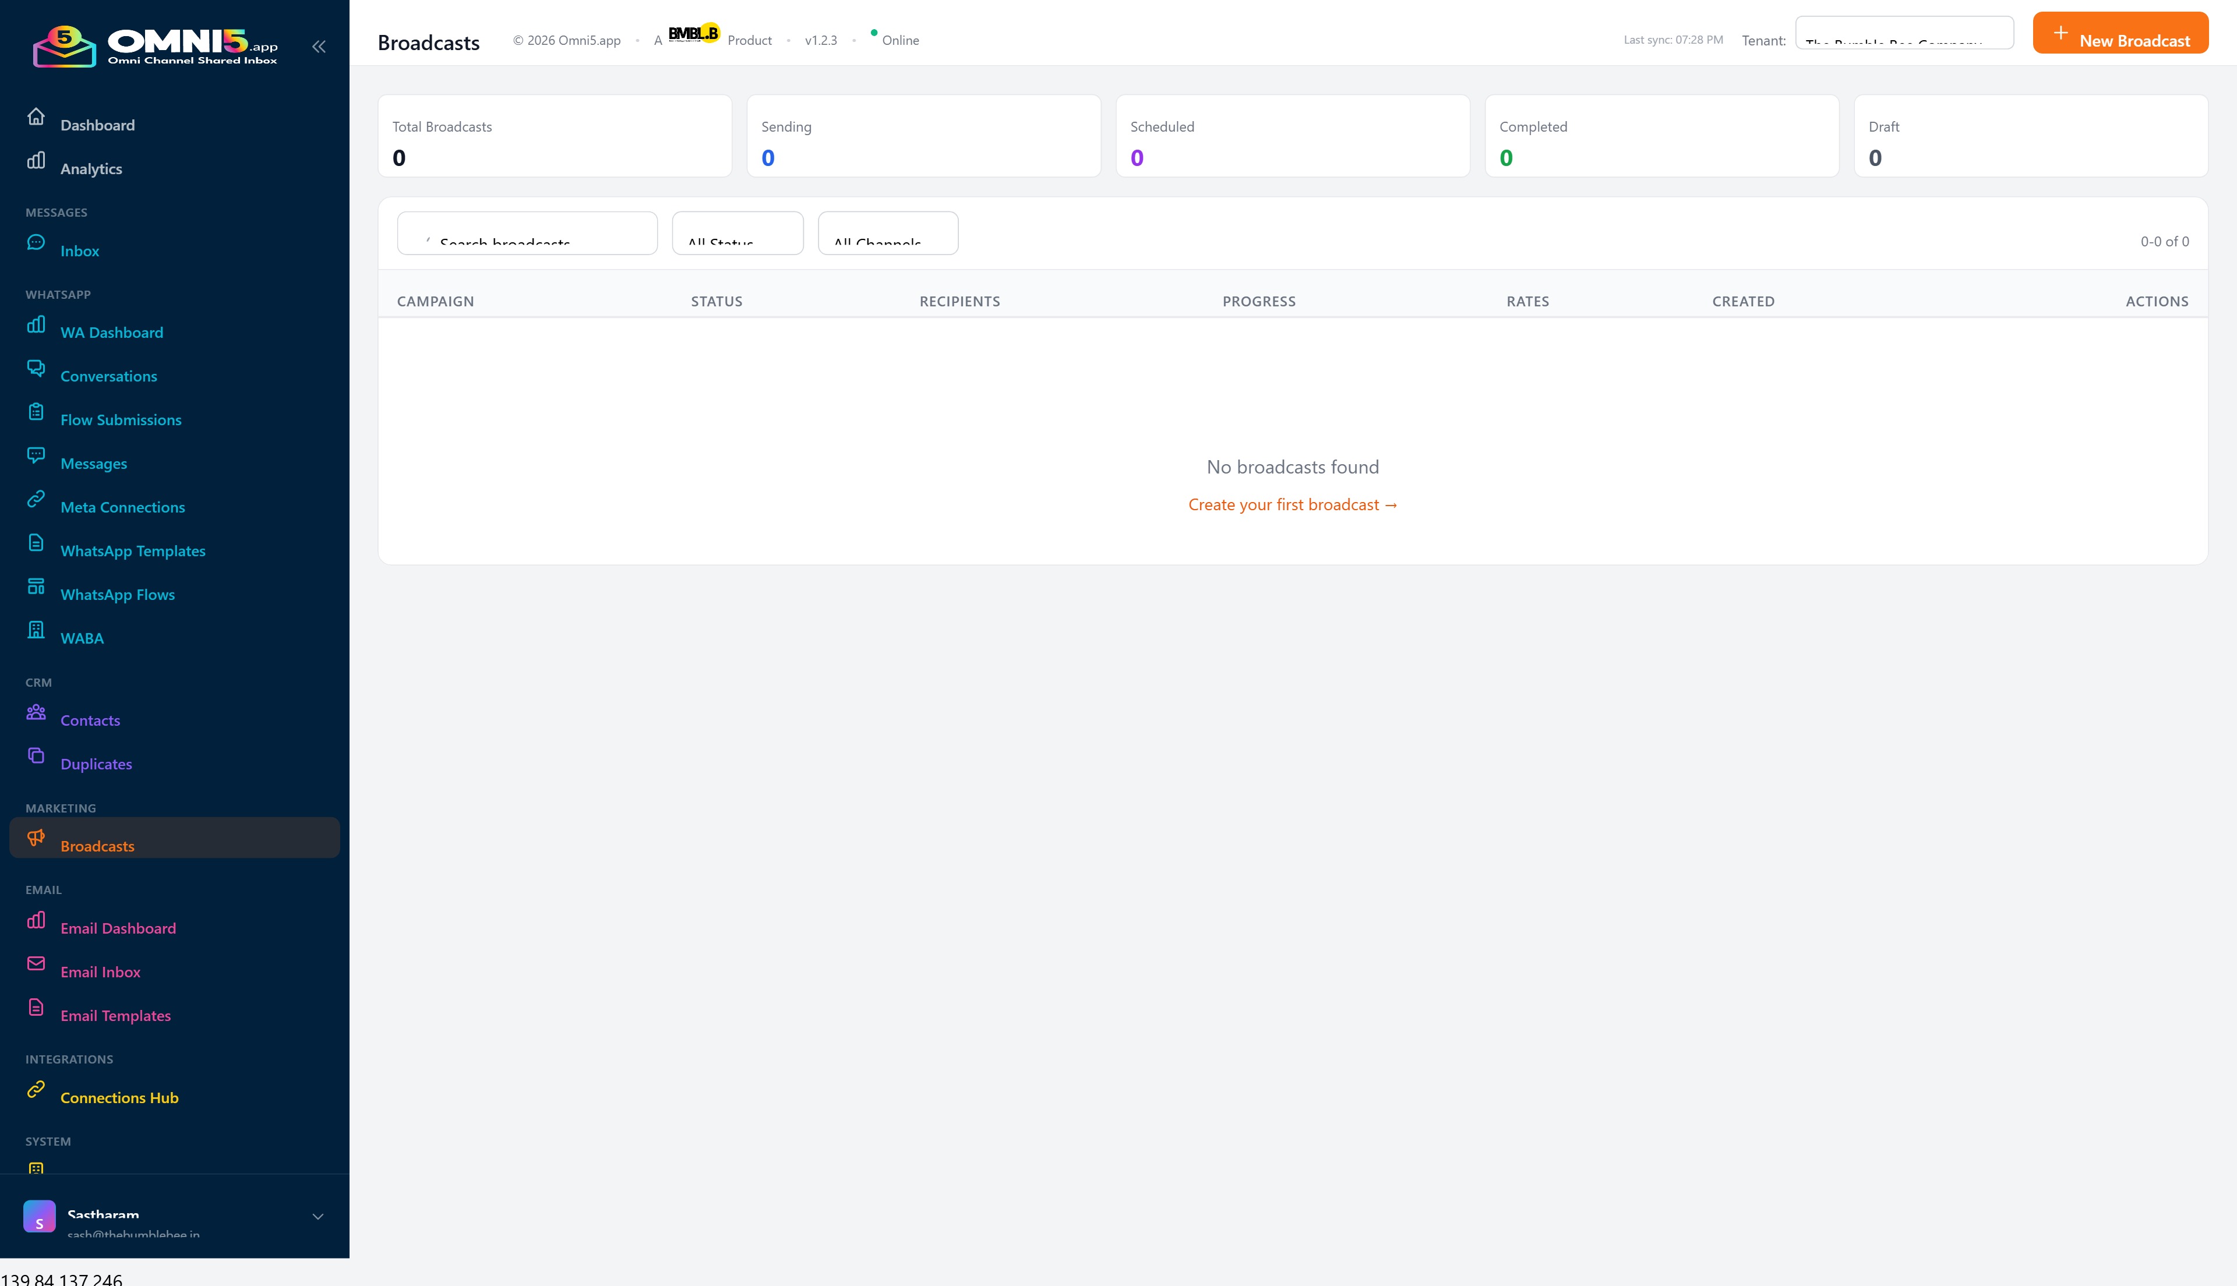Click the Meta Connections link icon
This screenshot has width=2237, height=1286.
point(36,499)
